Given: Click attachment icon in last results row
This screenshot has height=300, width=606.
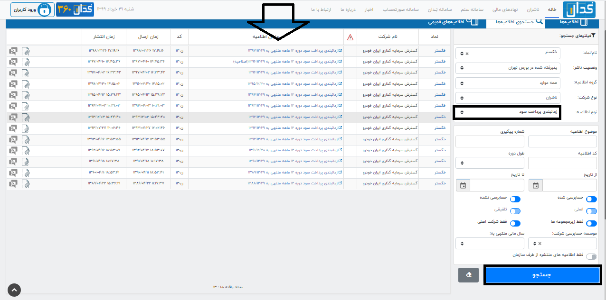Looking at the screenshot, I should (x=26, y=183).
